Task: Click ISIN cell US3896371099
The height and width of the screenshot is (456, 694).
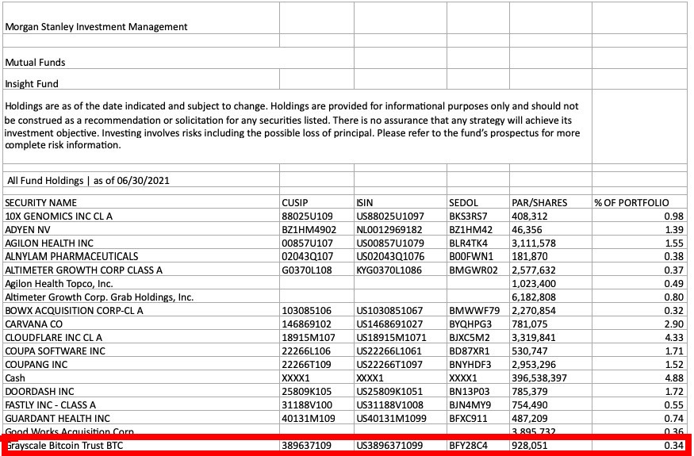Action: pyautogui.click(x=400, y=446)
